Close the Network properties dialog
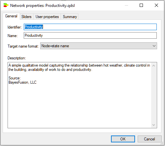The width and height of the screenshot is (165, 146). pos(156,5)
